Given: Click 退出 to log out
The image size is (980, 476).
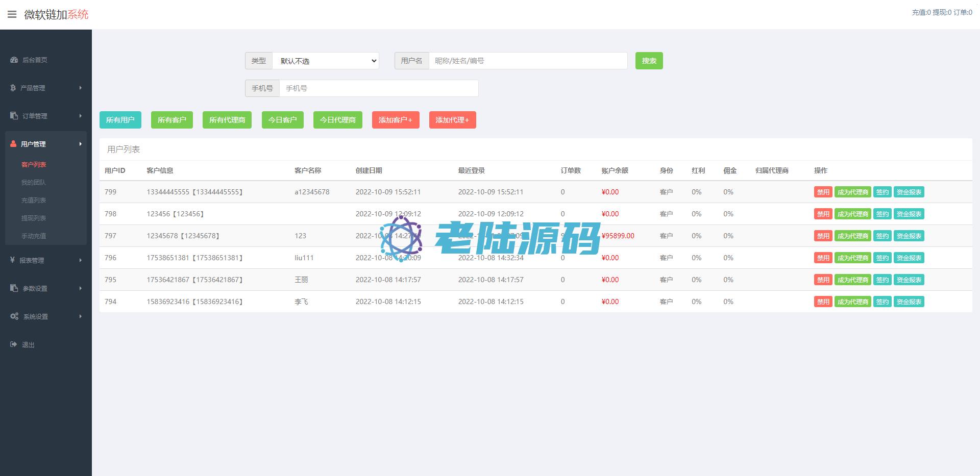Looking at the screenshot, I should pyautogui.click(x=28, y=344).
